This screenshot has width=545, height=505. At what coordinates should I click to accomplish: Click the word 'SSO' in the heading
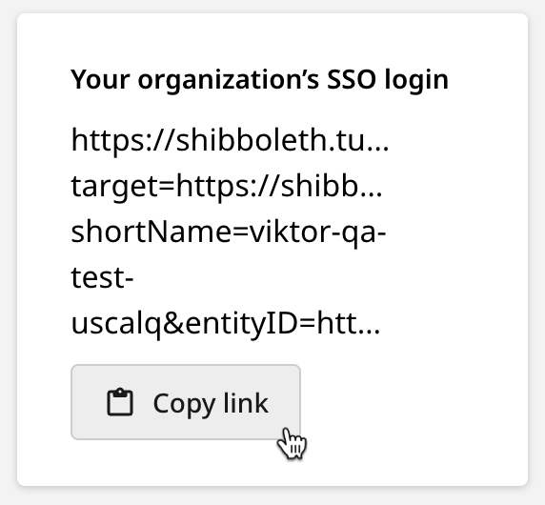coord(352,80)
